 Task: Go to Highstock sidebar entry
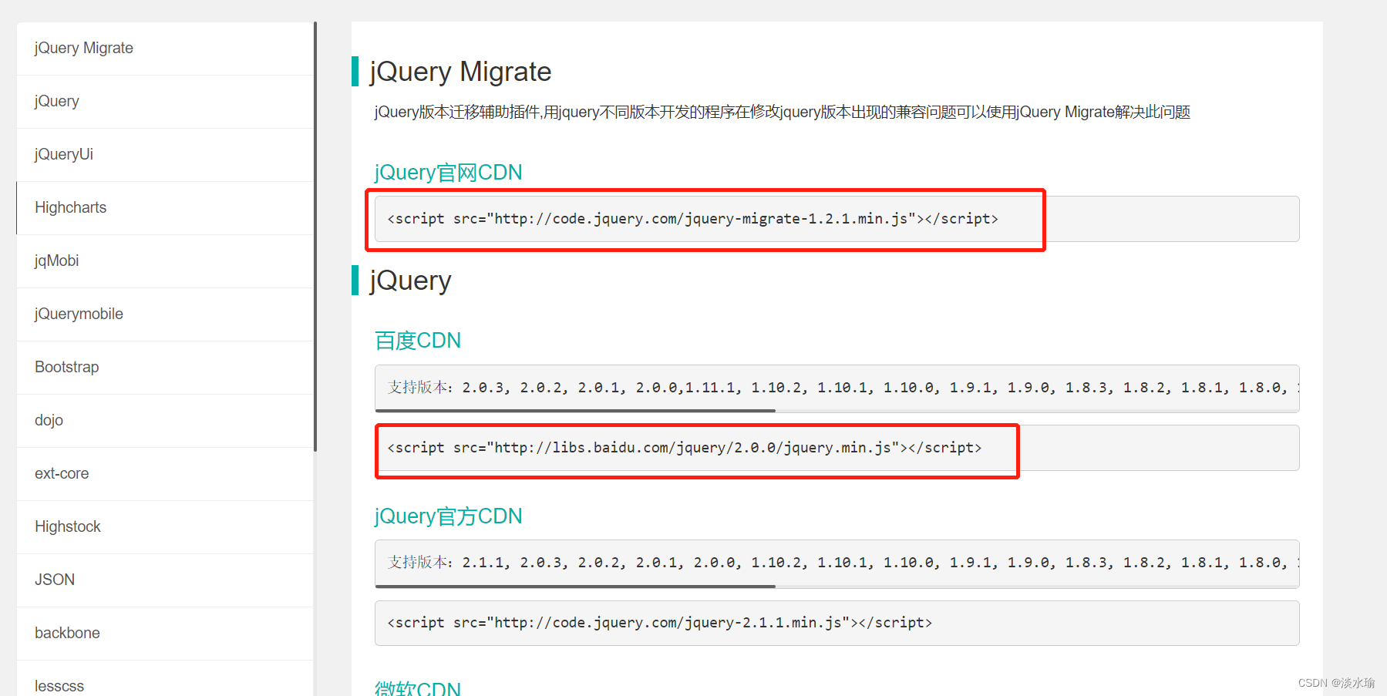point(165,527)
